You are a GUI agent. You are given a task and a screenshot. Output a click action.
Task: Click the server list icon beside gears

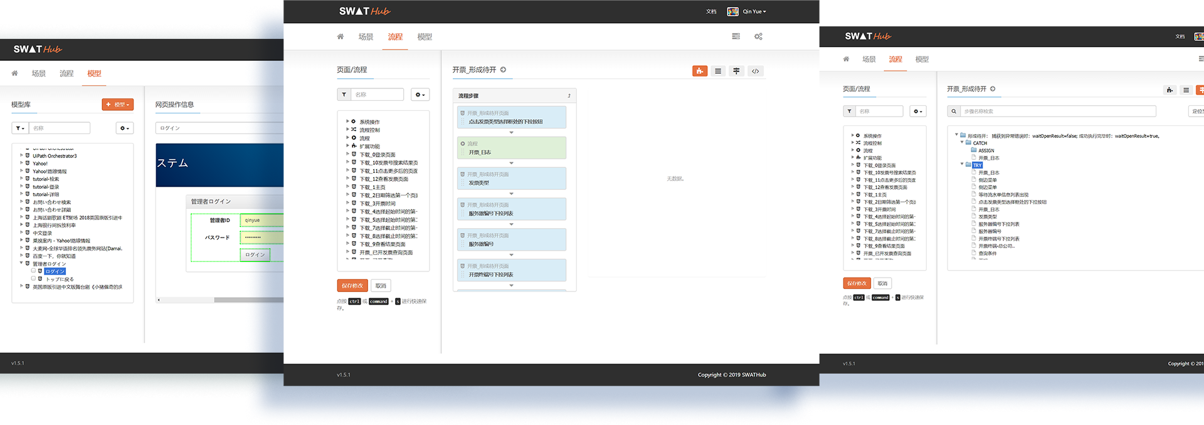736,36
